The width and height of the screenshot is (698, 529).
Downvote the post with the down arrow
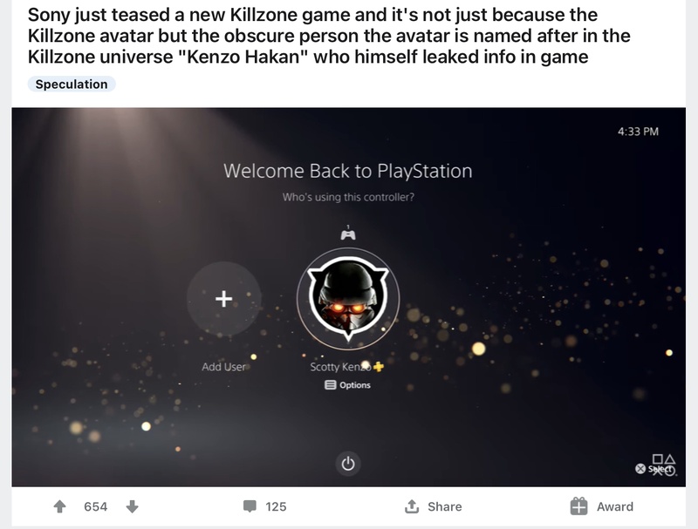tap(132, 506)
